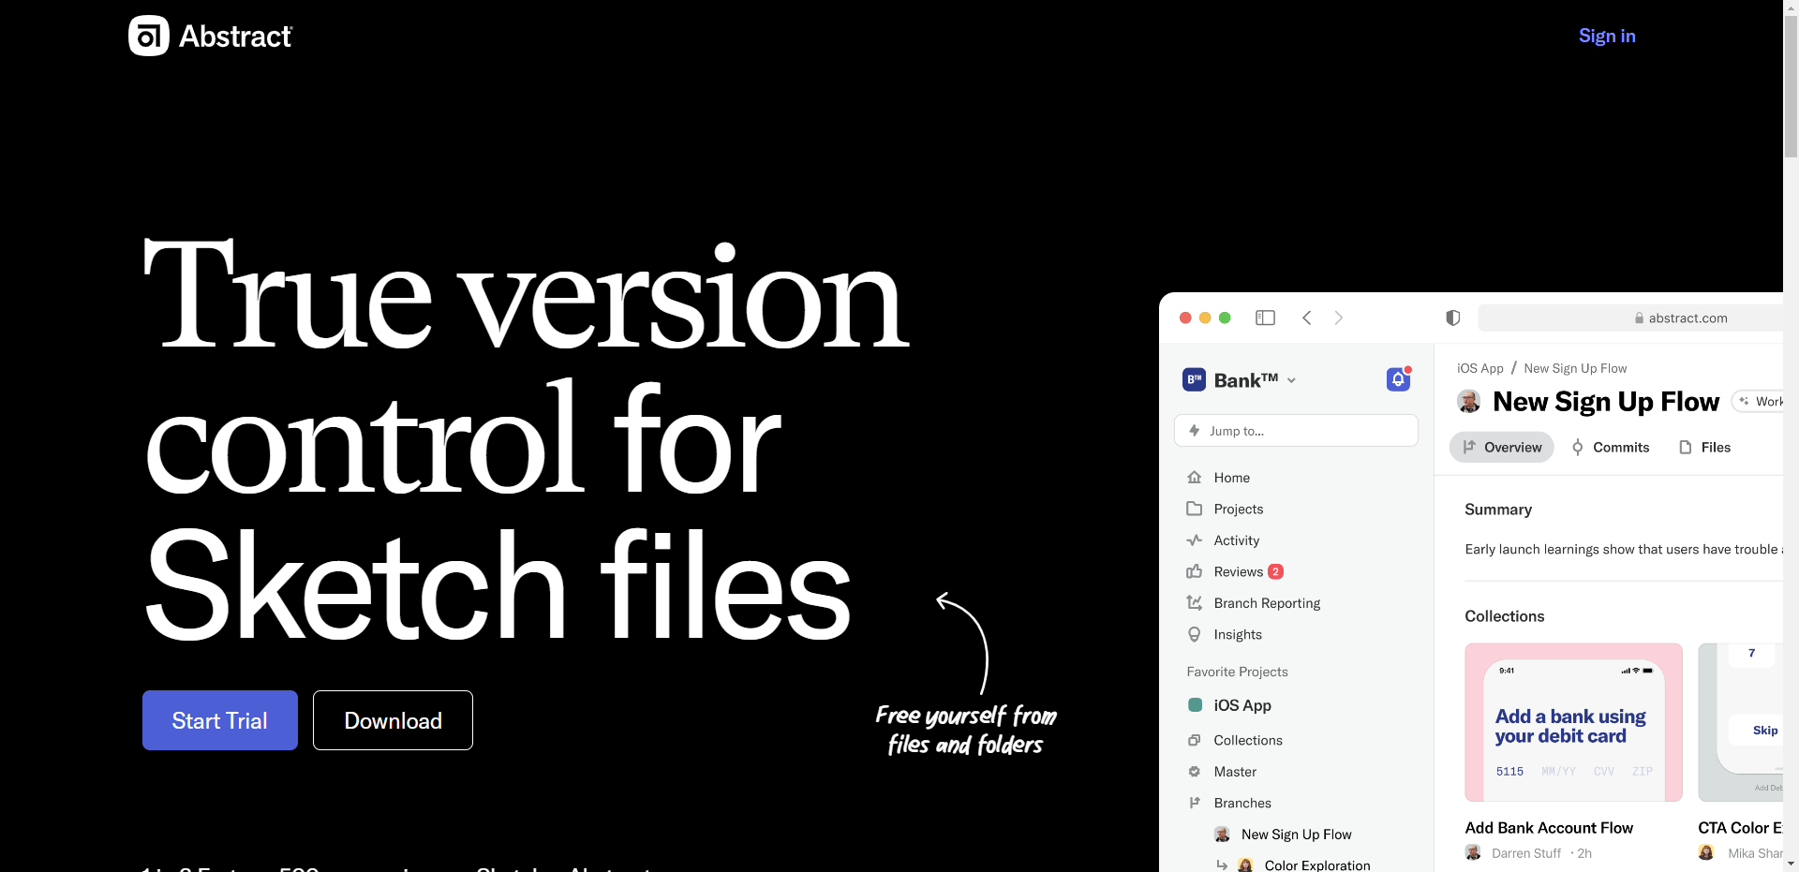Click the Reviews thumbs-up icon
The width and height of the screenshot is (1799, 872).
[x=1195, y=571]
